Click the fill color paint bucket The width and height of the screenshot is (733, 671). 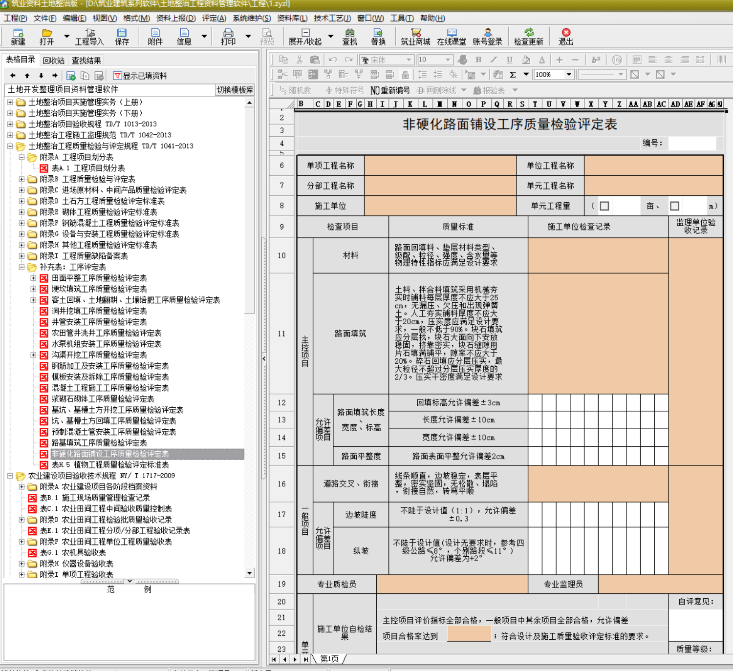(x=526, y=60)
